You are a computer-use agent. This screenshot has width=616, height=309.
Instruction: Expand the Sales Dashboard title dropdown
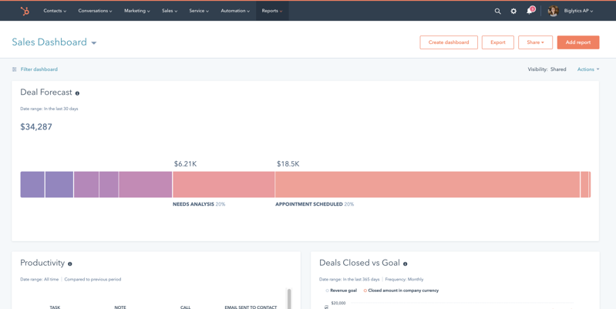(94, 43)
